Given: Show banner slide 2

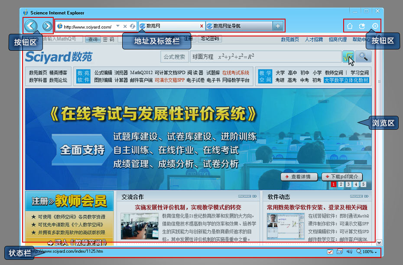Looking at the screenshot, I should (x=341, y=184).
